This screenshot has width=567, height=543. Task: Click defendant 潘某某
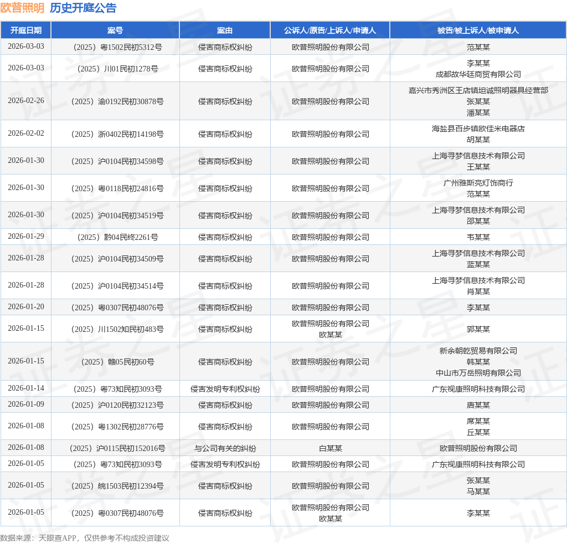(478, 112)
